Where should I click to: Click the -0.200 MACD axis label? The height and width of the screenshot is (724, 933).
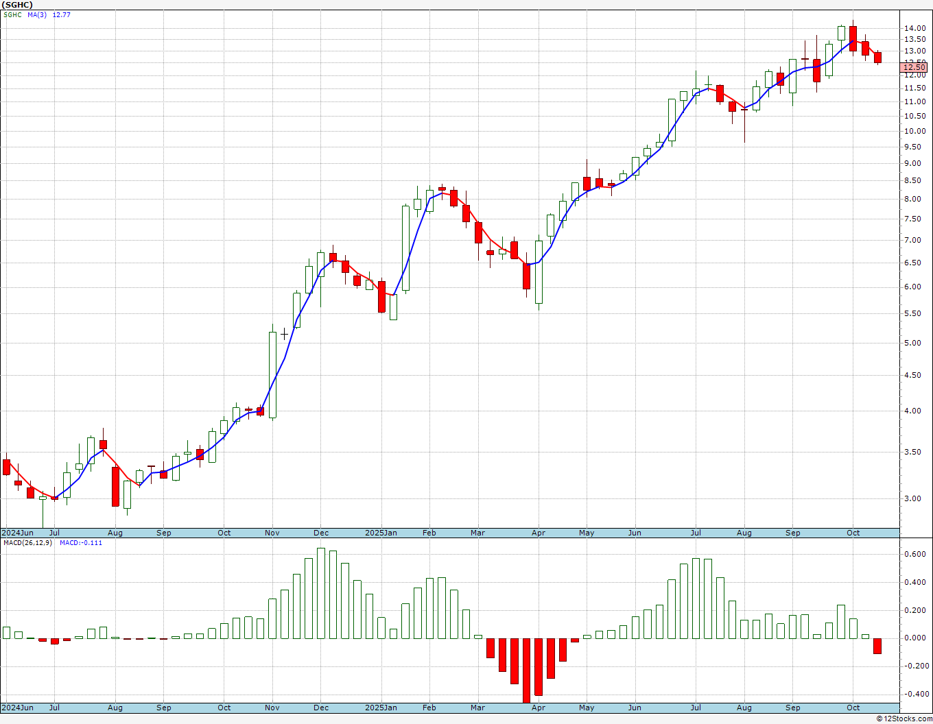coord(917,666)
